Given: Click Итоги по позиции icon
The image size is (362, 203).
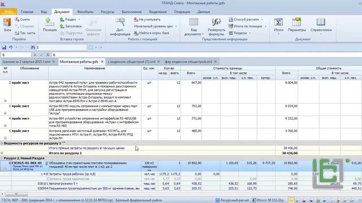Looking at the screenshot, I should [x=231, y=27].
